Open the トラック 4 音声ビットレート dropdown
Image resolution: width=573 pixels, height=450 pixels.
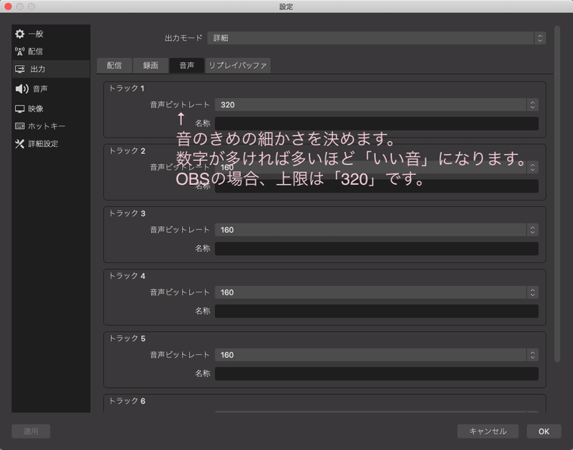[x=377, y=292]
